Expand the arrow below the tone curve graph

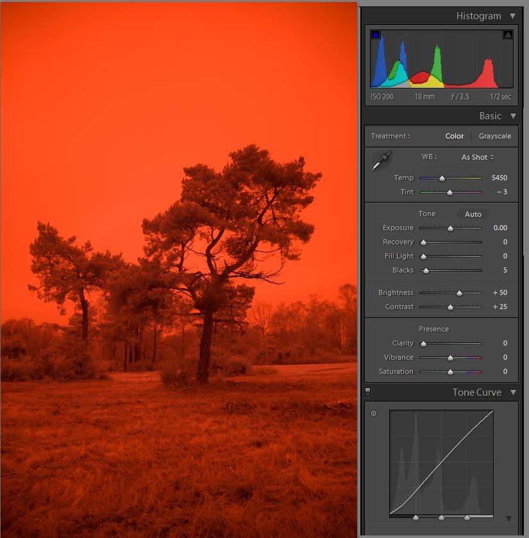coord(508,519)
